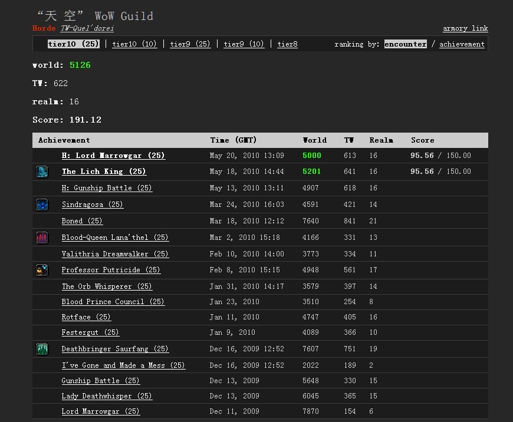Open H: Gunship Battle (25) achievement
This screenshot has height=422, width=513.
point(107,188)
